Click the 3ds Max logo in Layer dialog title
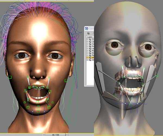The image size is (163, 136). click(86, 29)
